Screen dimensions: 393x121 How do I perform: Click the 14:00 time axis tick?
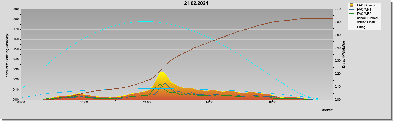(x=209, y=103)
